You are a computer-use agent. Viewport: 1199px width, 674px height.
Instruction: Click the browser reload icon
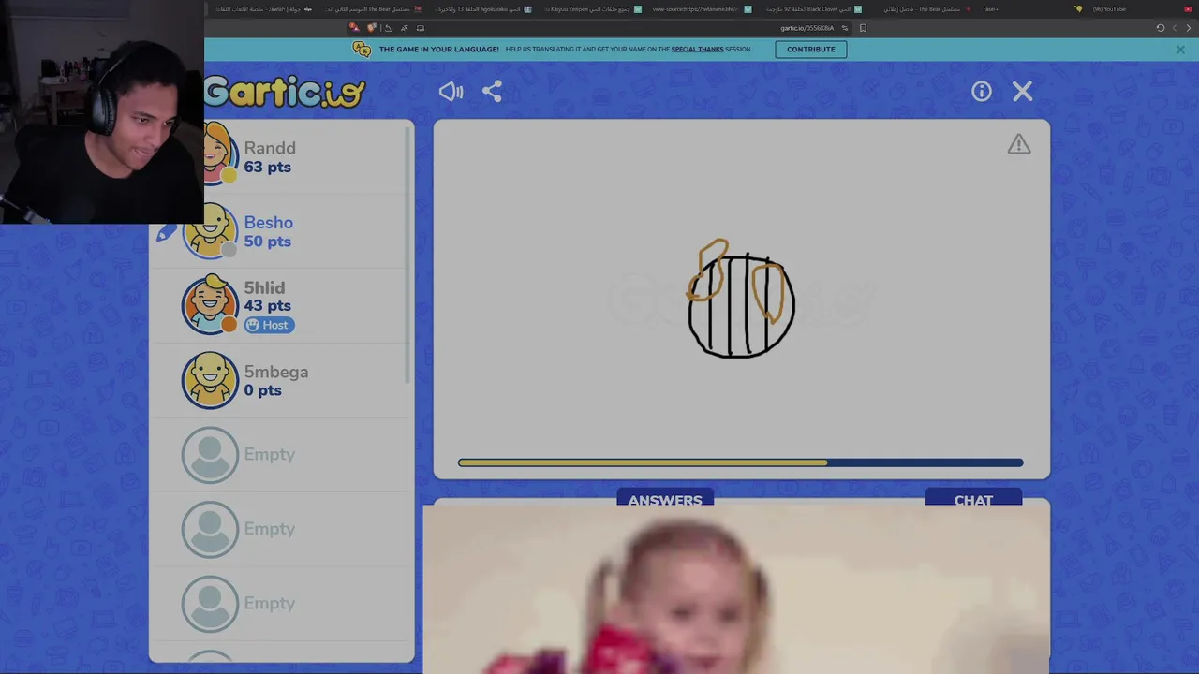pos(1160,28)
